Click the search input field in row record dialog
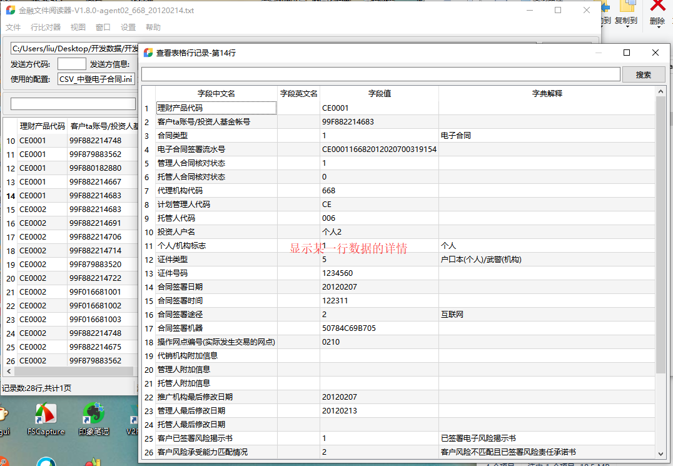Image resolution: width=673 pixels, height=466 pixels. (x=381, y=74)
